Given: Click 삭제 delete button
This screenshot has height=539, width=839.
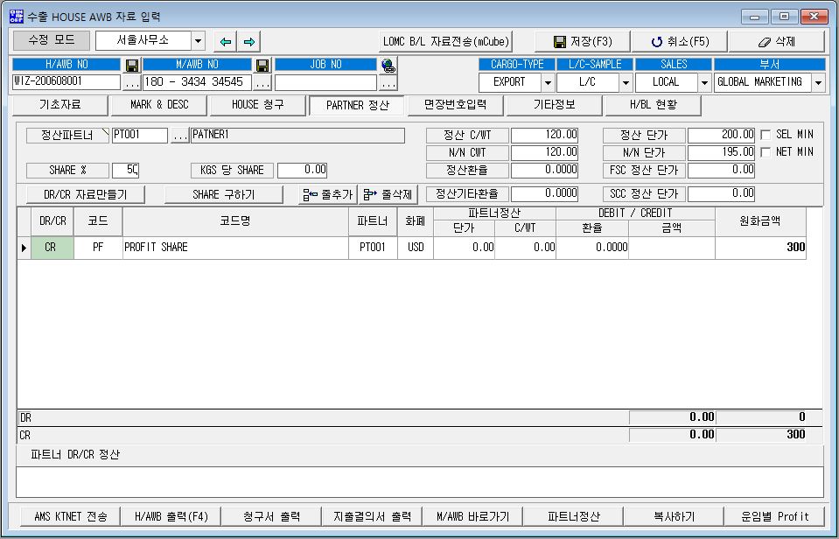Looking at the screenshot, I should click(x=776, y=41).
